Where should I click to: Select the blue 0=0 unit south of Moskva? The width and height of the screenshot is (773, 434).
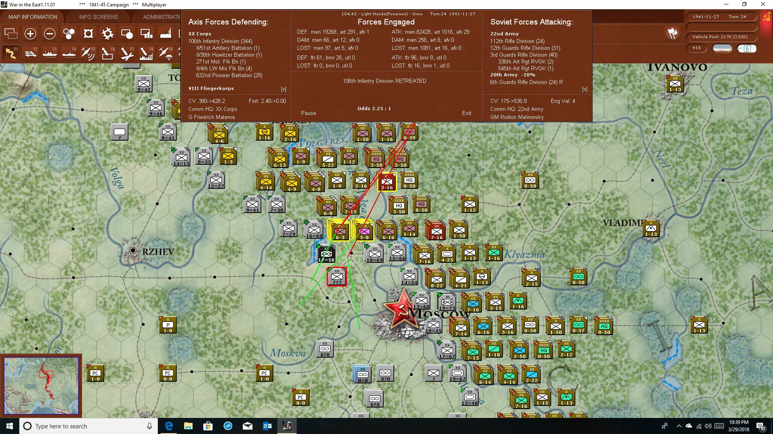(x=363, y=374)
